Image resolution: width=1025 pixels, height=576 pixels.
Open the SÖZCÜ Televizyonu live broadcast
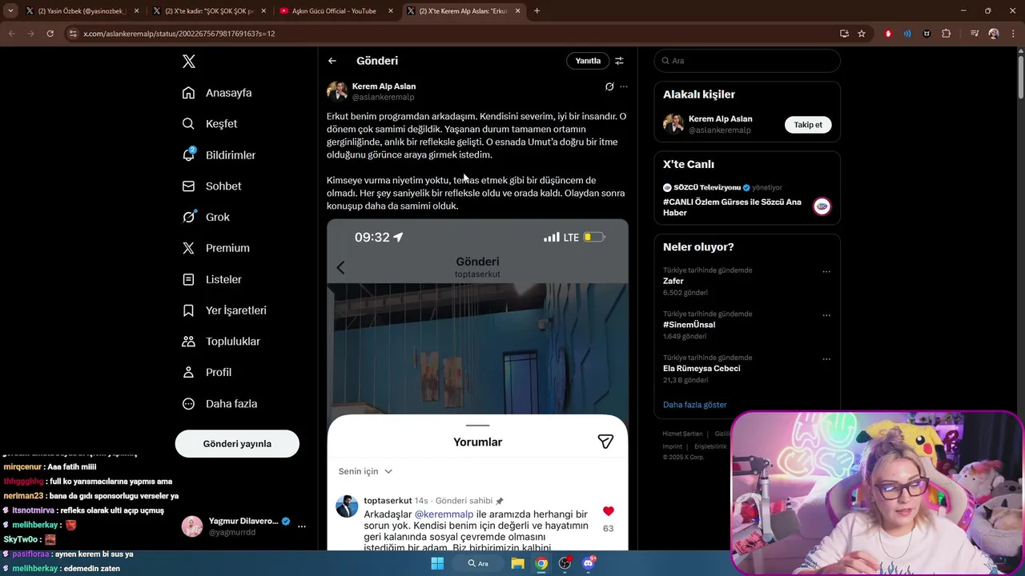746,202
